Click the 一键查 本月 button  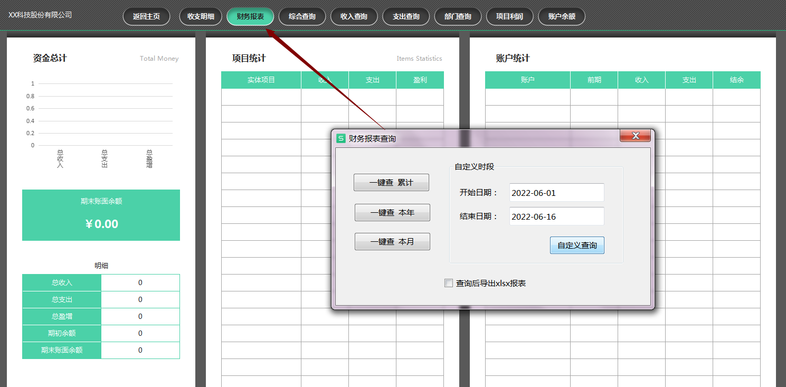(x=392, y=242)
